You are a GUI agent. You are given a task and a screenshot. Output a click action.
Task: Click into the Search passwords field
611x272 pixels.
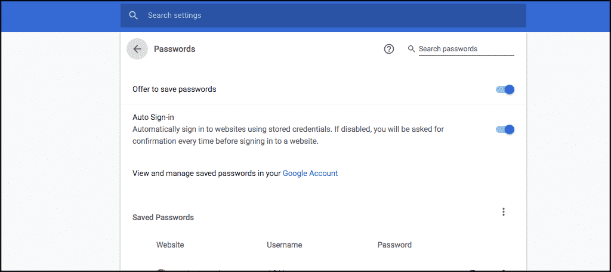point(465,49)
